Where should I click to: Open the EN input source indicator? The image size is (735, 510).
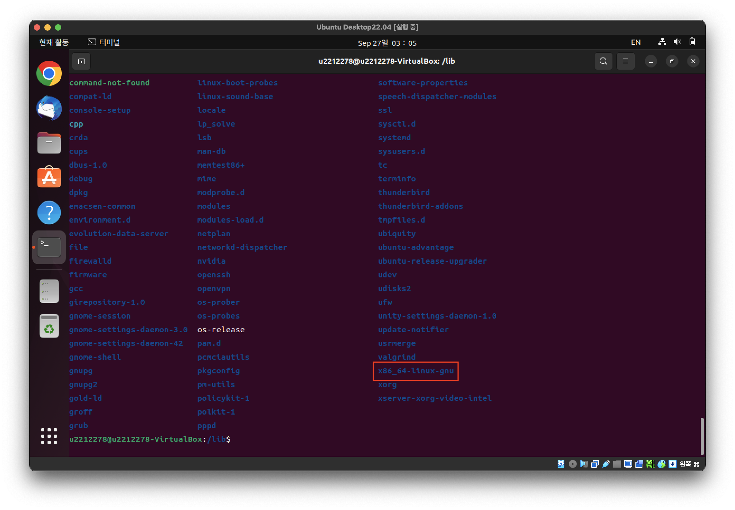(635, 42)
